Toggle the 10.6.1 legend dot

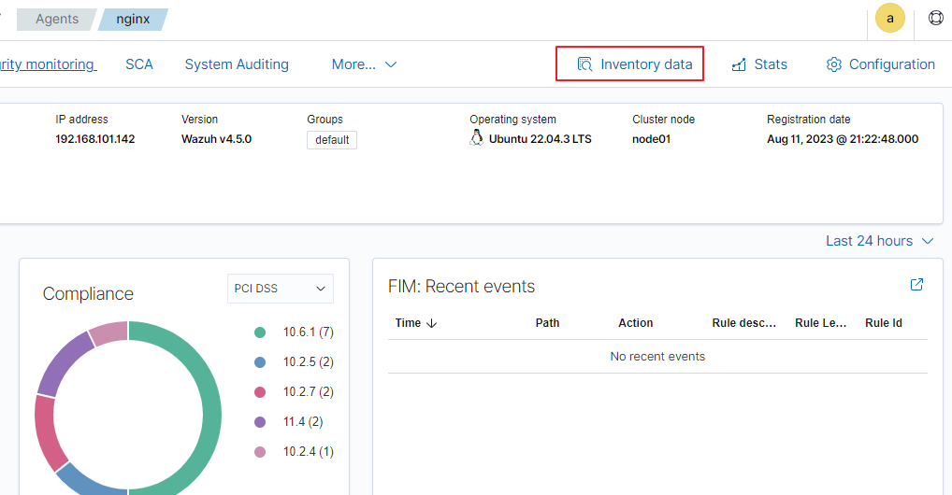(x=260, y=332)
